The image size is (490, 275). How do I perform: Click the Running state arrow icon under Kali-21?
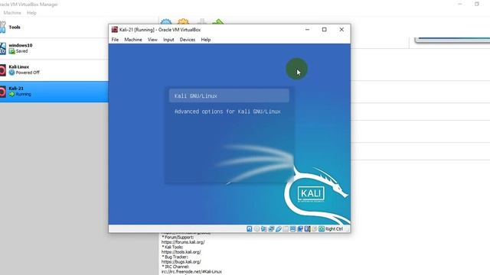[x=12, y=94]
